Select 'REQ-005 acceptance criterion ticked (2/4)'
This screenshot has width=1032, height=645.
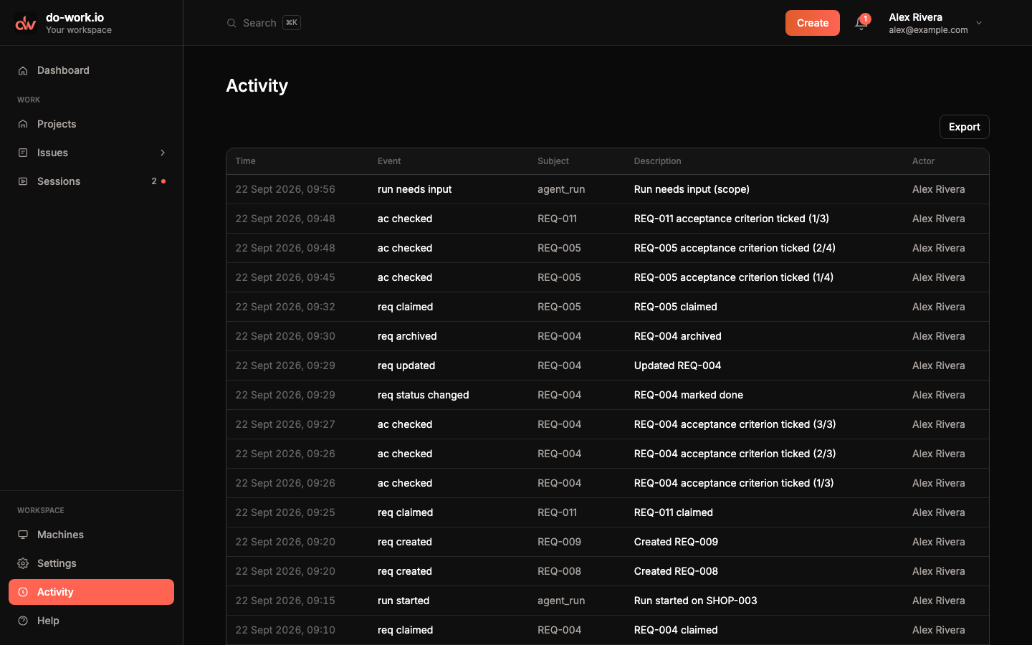[x=735, y=248]
